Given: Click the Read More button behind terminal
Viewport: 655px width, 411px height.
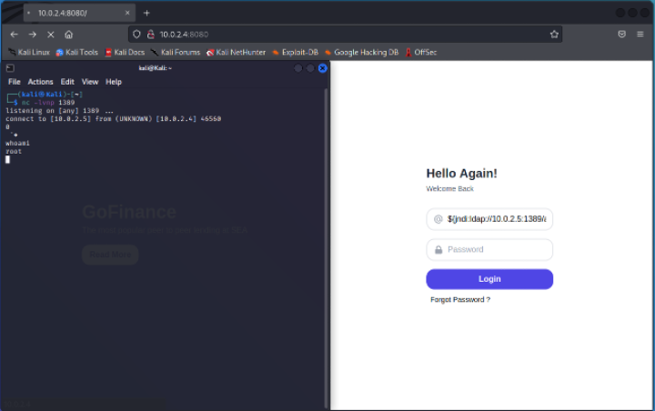Looking at the screenshot, I should 110,255.
